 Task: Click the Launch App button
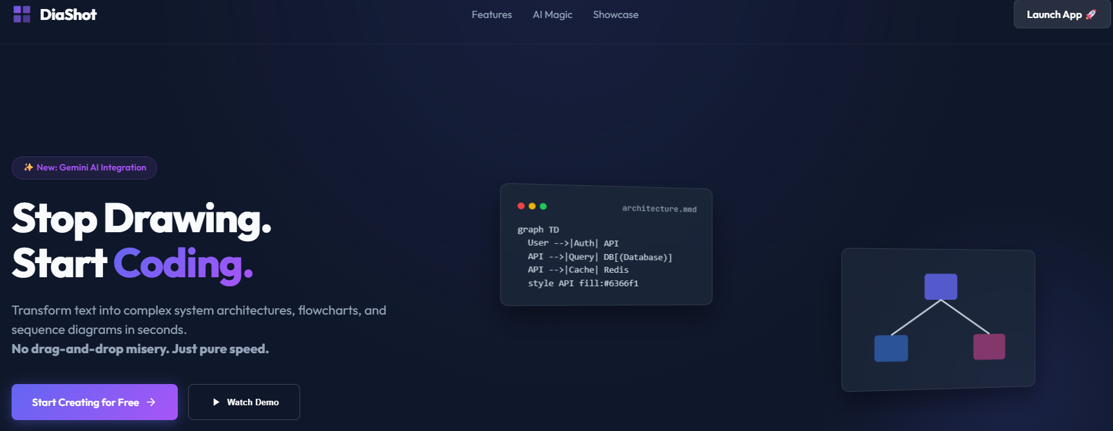(x=1061, y=14)
